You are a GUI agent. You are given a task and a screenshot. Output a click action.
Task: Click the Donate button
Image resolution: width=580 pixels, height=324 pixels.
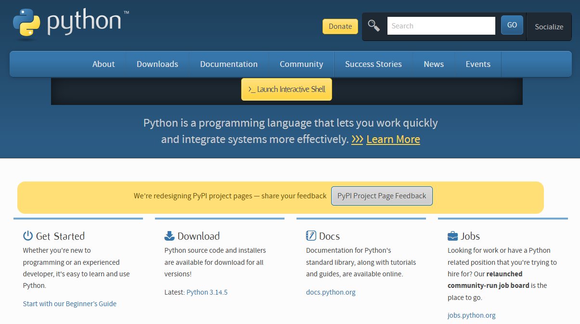click(340, 26)
